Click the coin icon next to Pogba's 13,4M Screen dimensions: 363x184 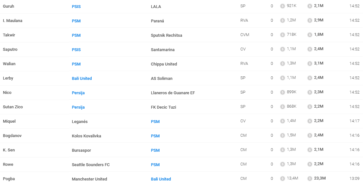[x=283, y=179]
